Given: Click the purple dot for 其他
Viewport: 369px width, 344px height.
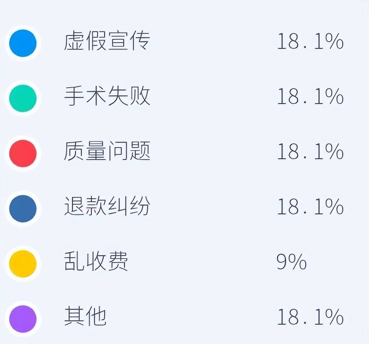Looking at the screenshot, I should click(x=23, y=319).
